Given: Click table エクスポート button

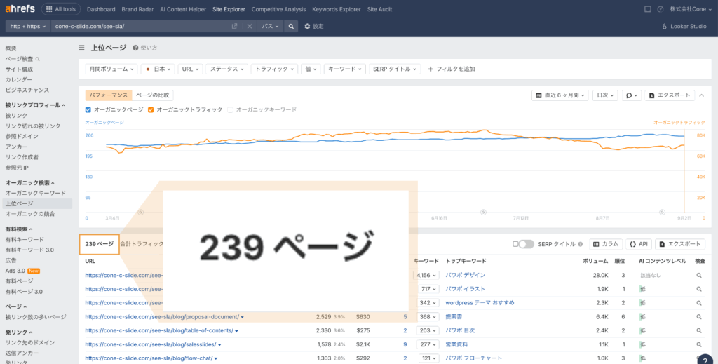Looking at the screenshot, I should pos(680,244).
